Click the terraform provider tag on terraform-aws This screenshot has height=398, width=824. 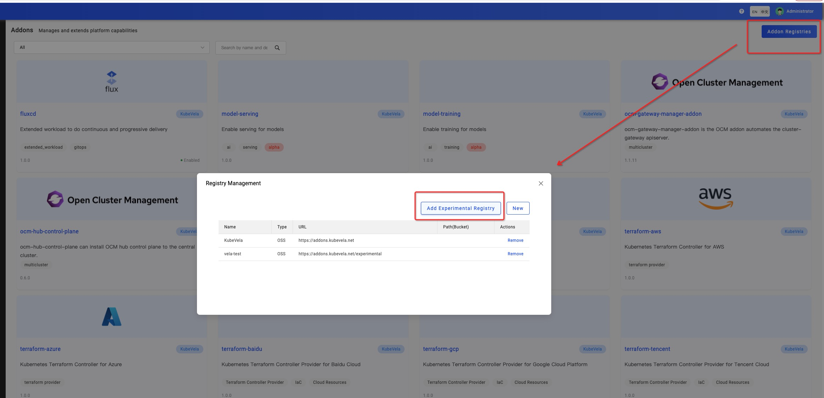pos(647,265)
